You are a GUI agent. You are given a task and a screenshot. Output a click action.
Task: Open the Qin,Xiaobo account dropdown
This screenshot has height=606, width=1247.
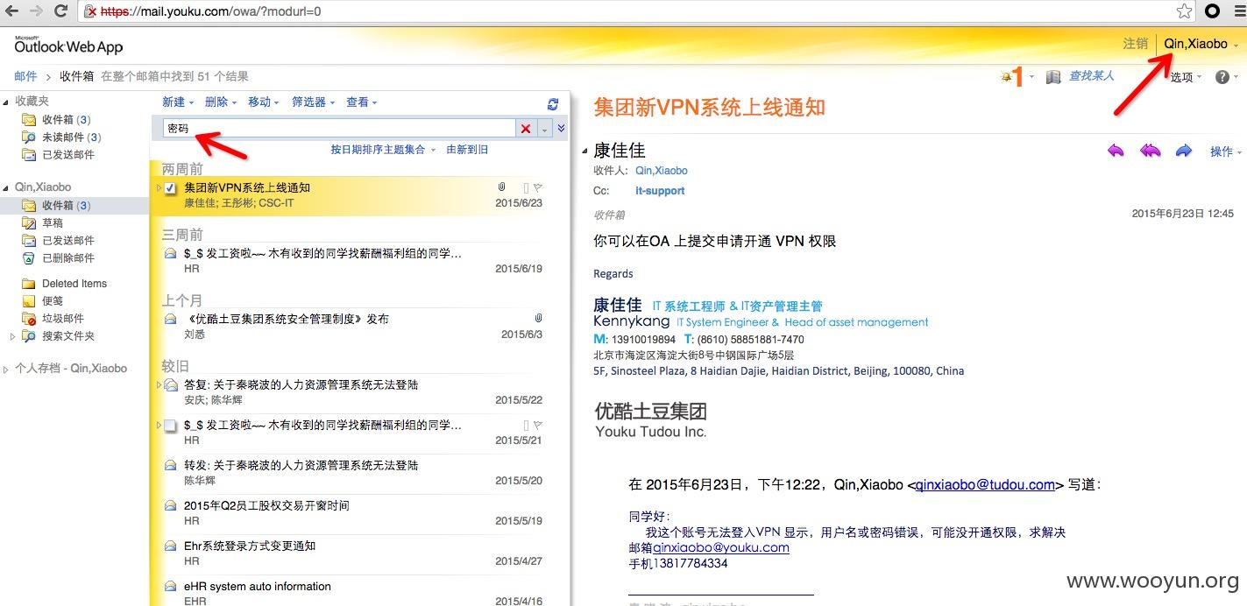1201,44
